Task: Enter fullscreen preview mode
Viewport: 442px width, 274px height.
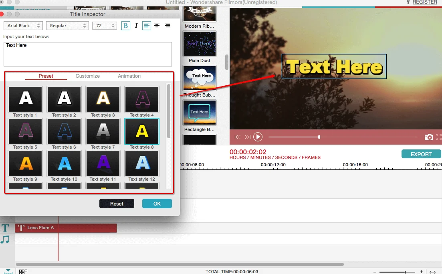Action: [439, 137]
